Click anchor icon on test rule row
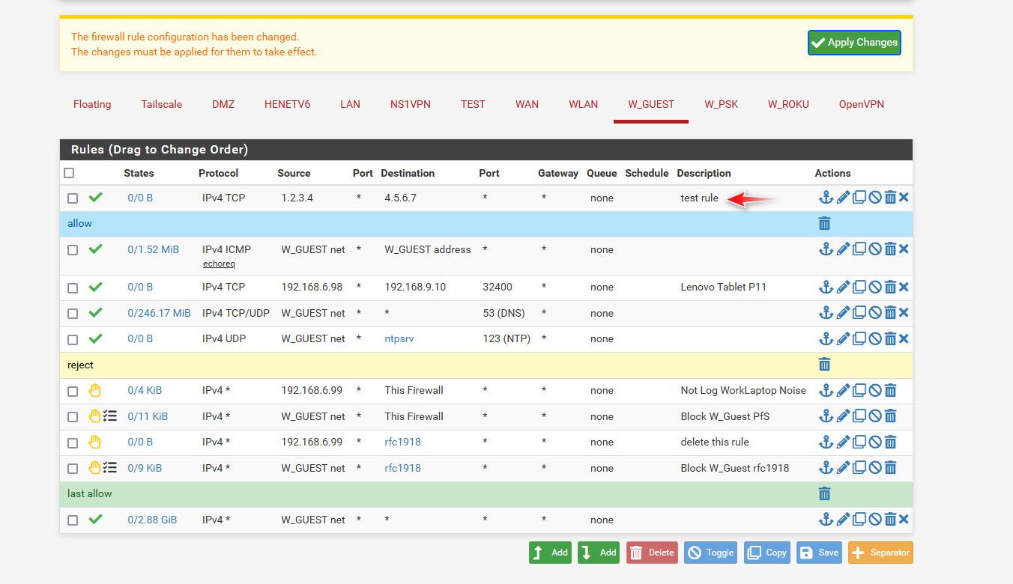 pyautogui.click(x=826, y=198)
